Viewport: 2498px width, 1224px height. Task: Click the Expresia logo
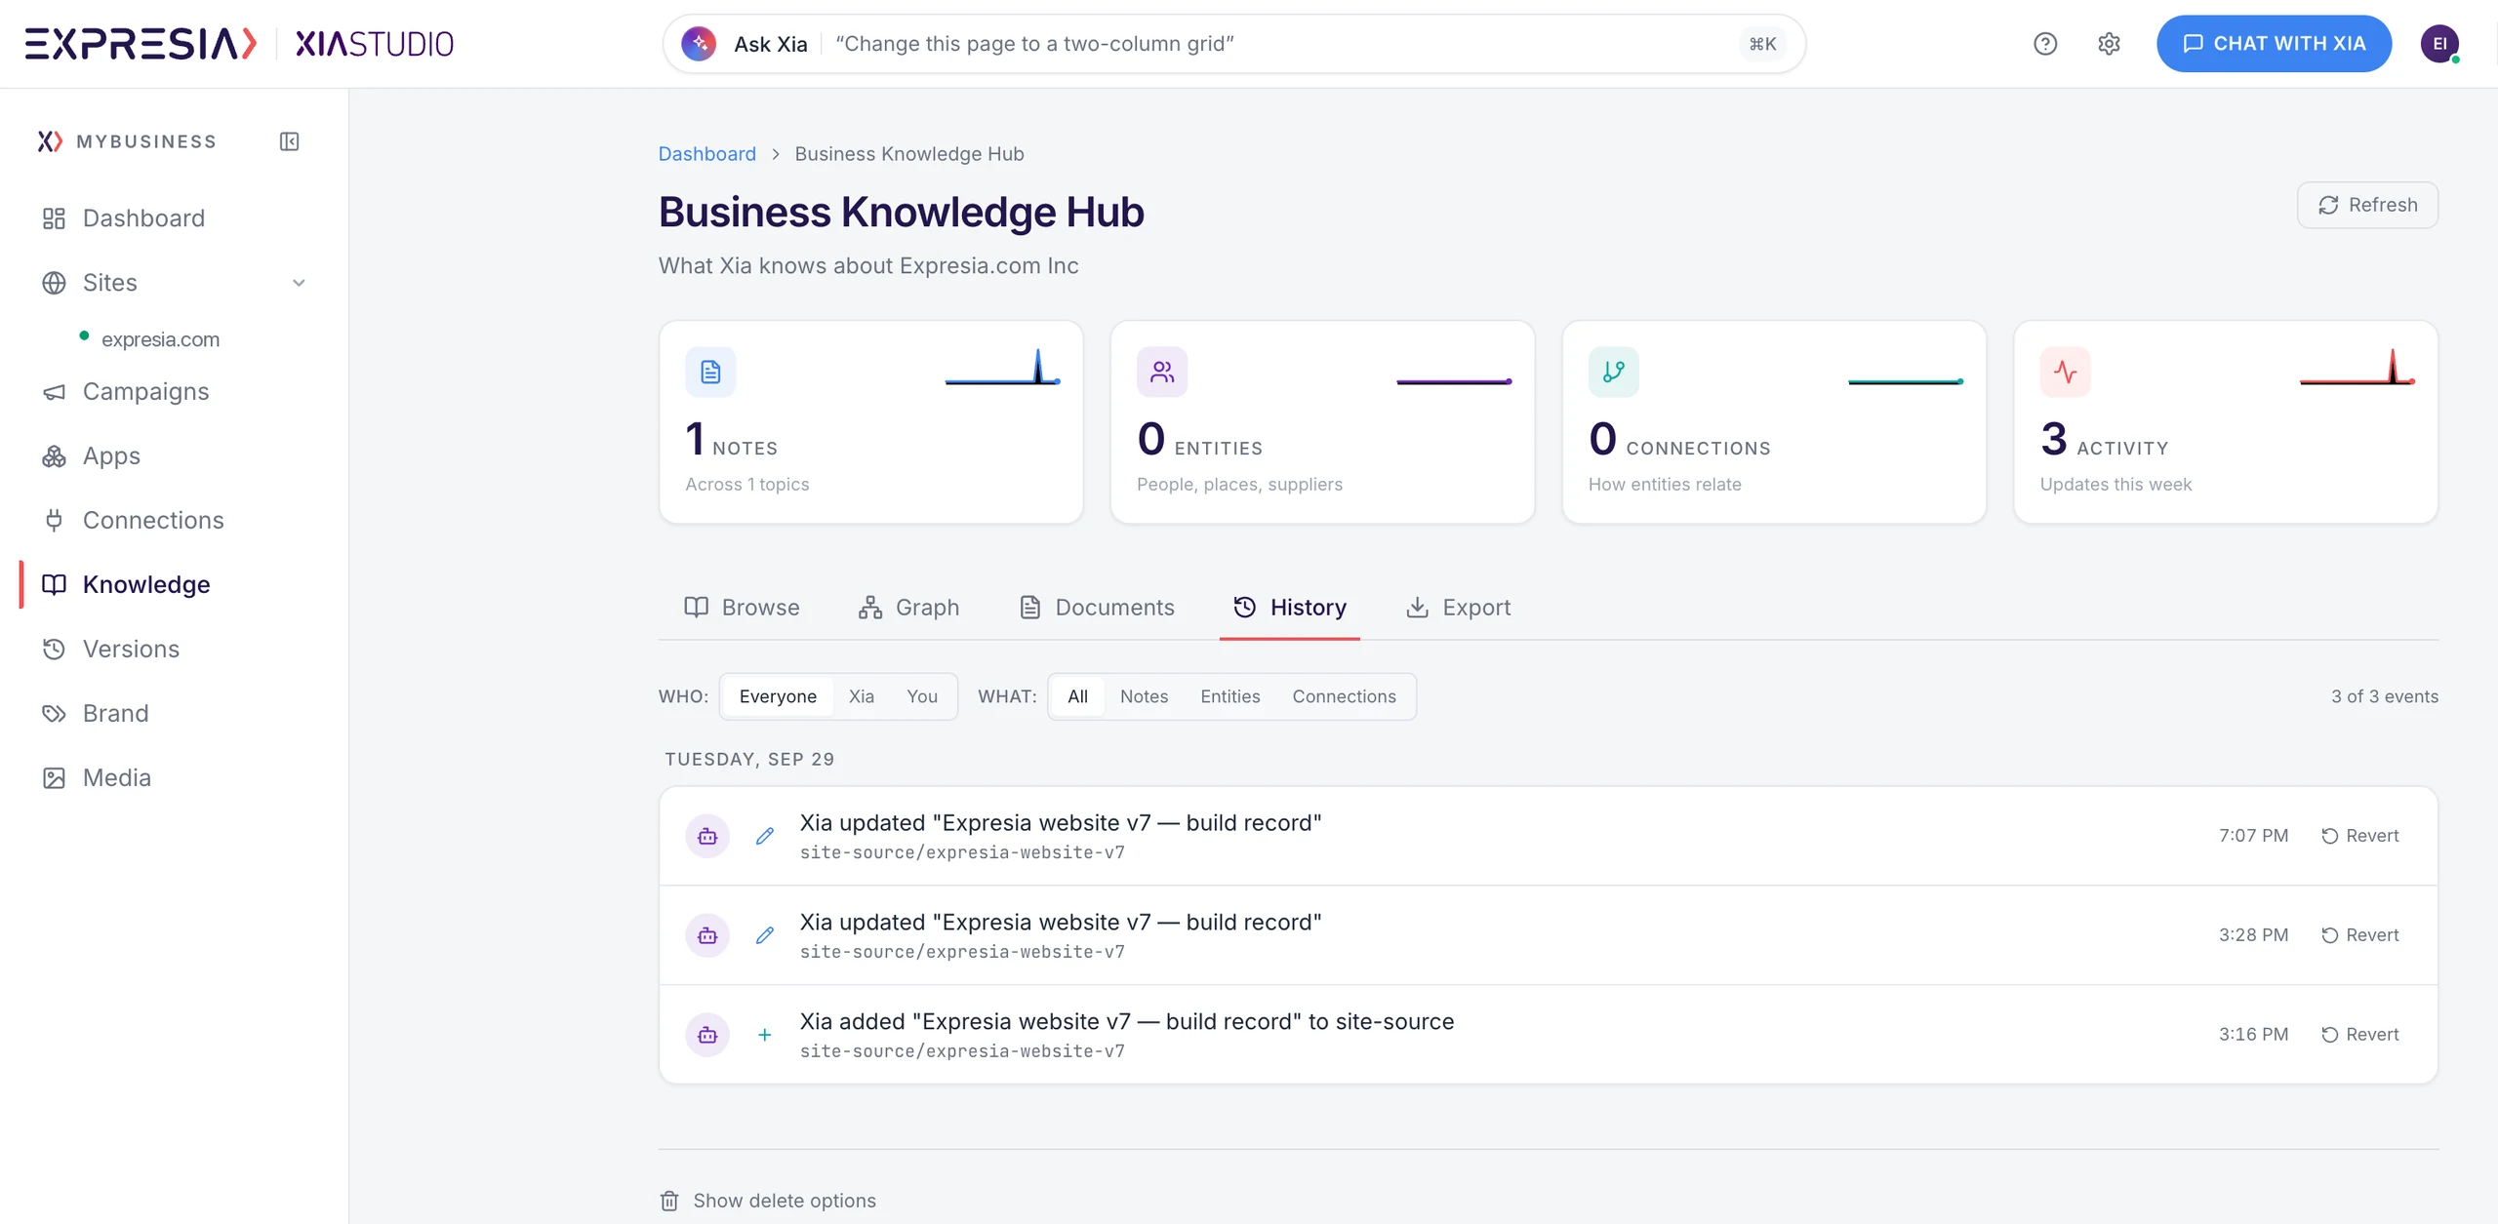coord(141,44)
